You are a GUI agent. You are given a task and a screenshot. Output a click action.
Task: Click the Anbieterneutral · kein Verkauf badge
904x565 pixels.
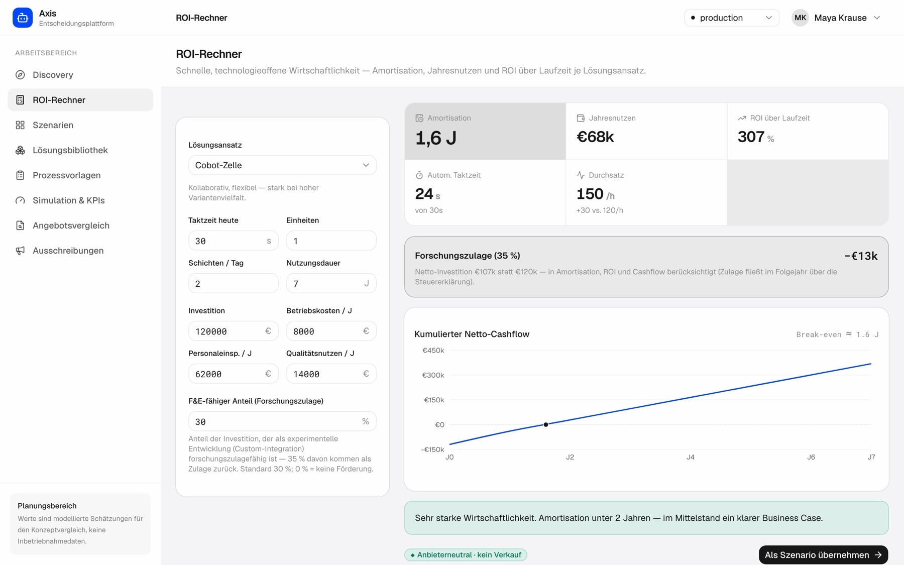click(466, 554)
